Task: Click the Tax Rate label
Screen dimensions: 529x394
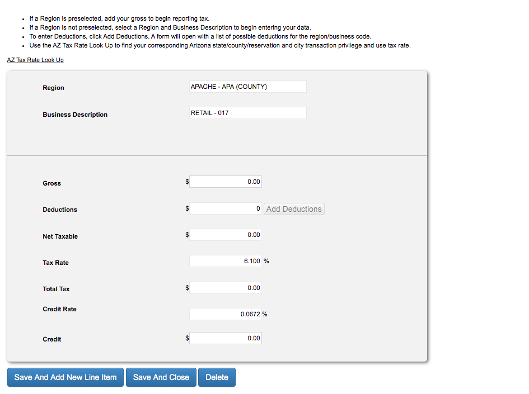Action: pyautogui.click(x=55, y=263)
